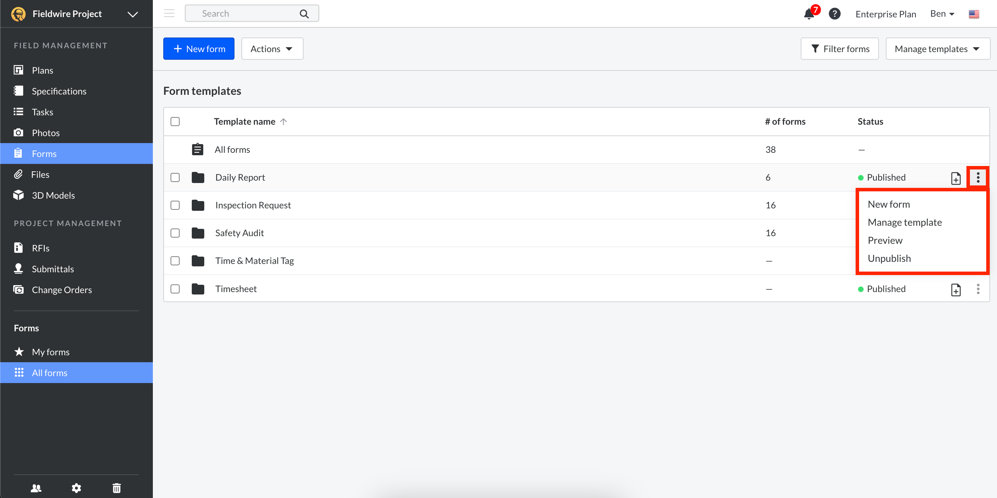Click the help question mark icon

[834, 14]
